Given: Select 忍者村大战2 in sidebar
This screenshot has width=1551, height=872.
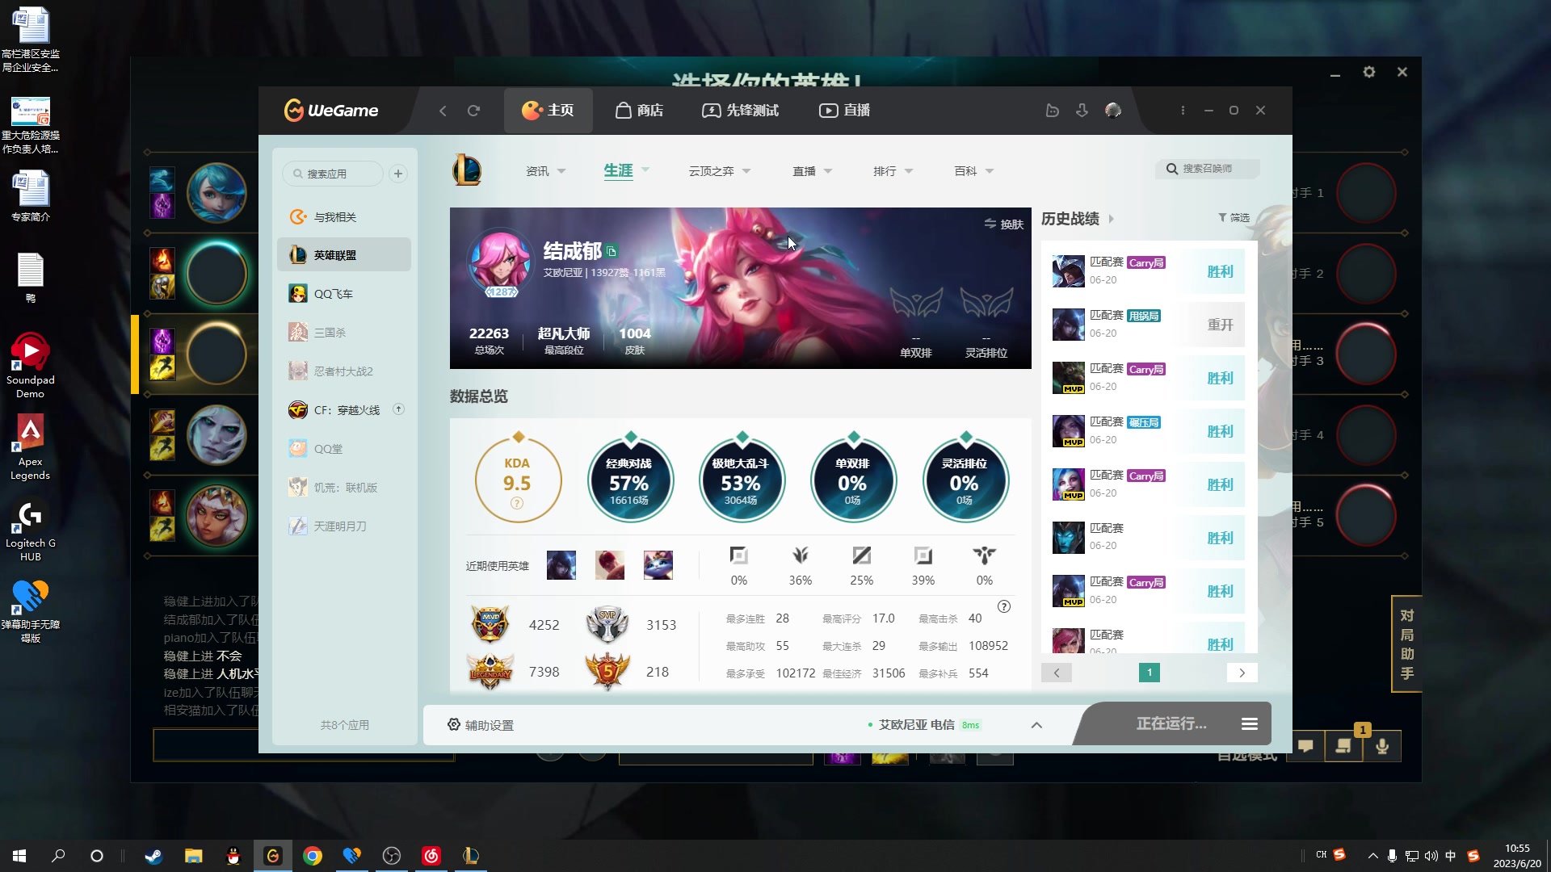Looking at the screenshot, I should pyautogui.click(x=344, y=371).
